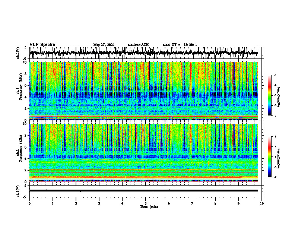Image resolution: width=295 pixels, height=228 pixels.
Task: Click the flat ch.3 voltage trace
Action: (143, 191)
